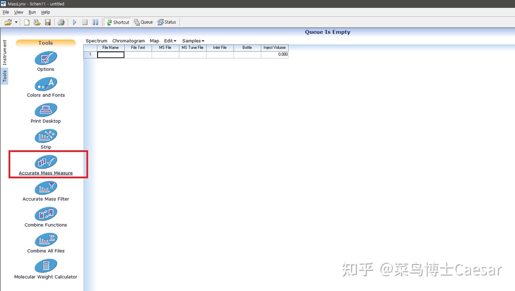515x291 pixels.
Task: Open the Samples dropdown menu
Action: (x=192, y=40)
